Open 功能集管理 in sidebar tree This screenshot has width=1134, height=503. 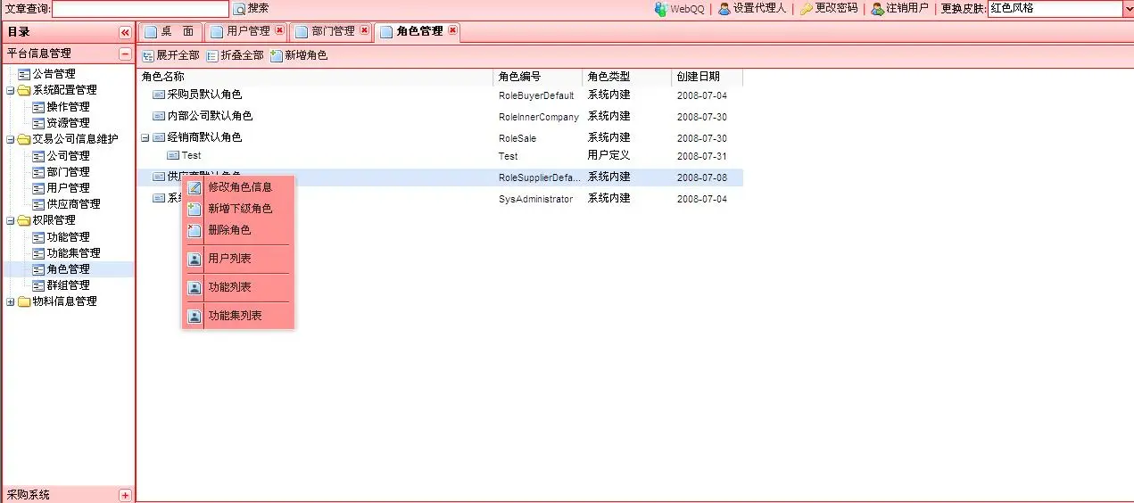click(73, 253)
